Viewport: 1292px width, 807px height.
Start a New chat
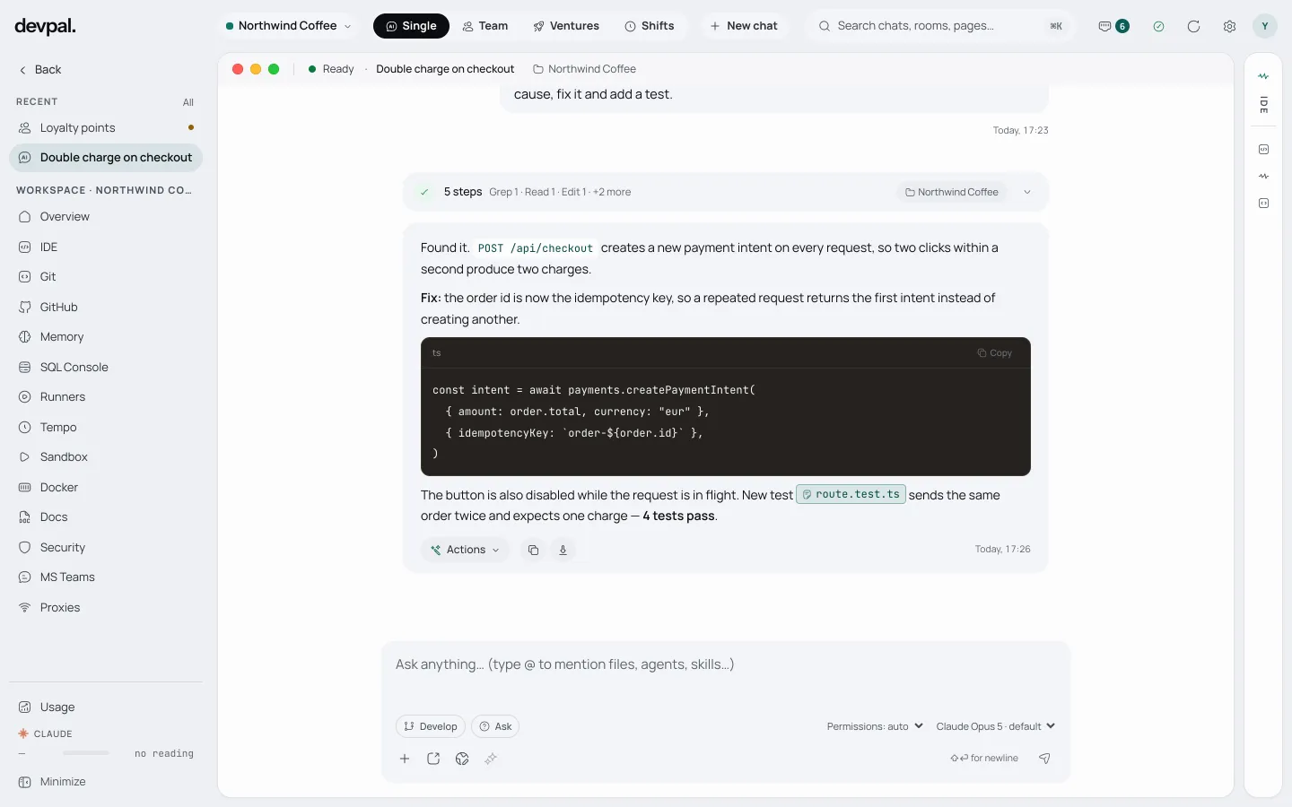(x=744, y=26)
